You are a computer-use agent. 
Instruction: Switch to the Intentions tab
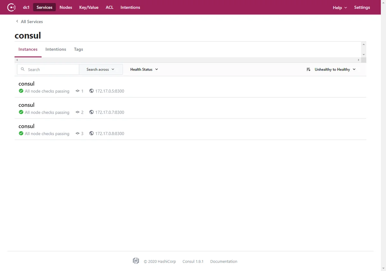(56, 49)
